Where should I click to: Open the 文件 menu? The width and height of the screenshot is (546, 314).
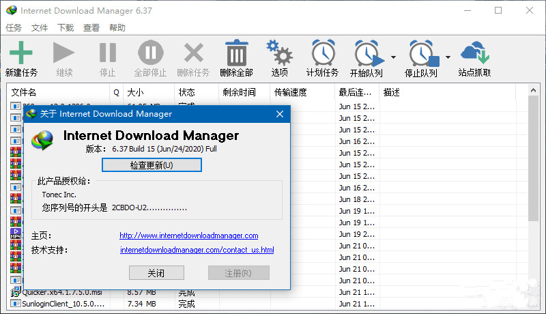click(x=40, y=27)
